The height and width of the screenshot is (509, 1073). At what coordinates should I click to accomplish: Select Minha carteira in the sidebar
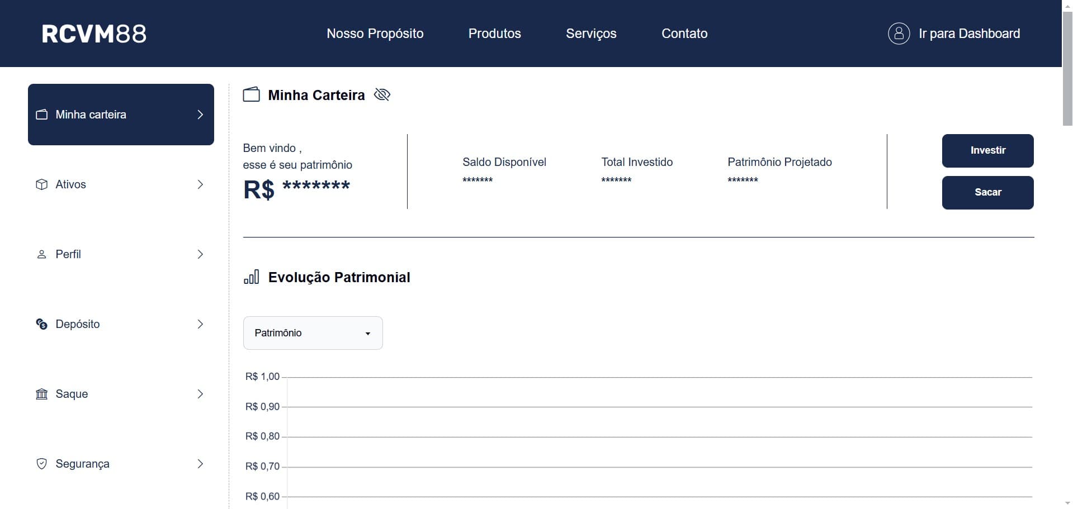click(x=121, y=115)
